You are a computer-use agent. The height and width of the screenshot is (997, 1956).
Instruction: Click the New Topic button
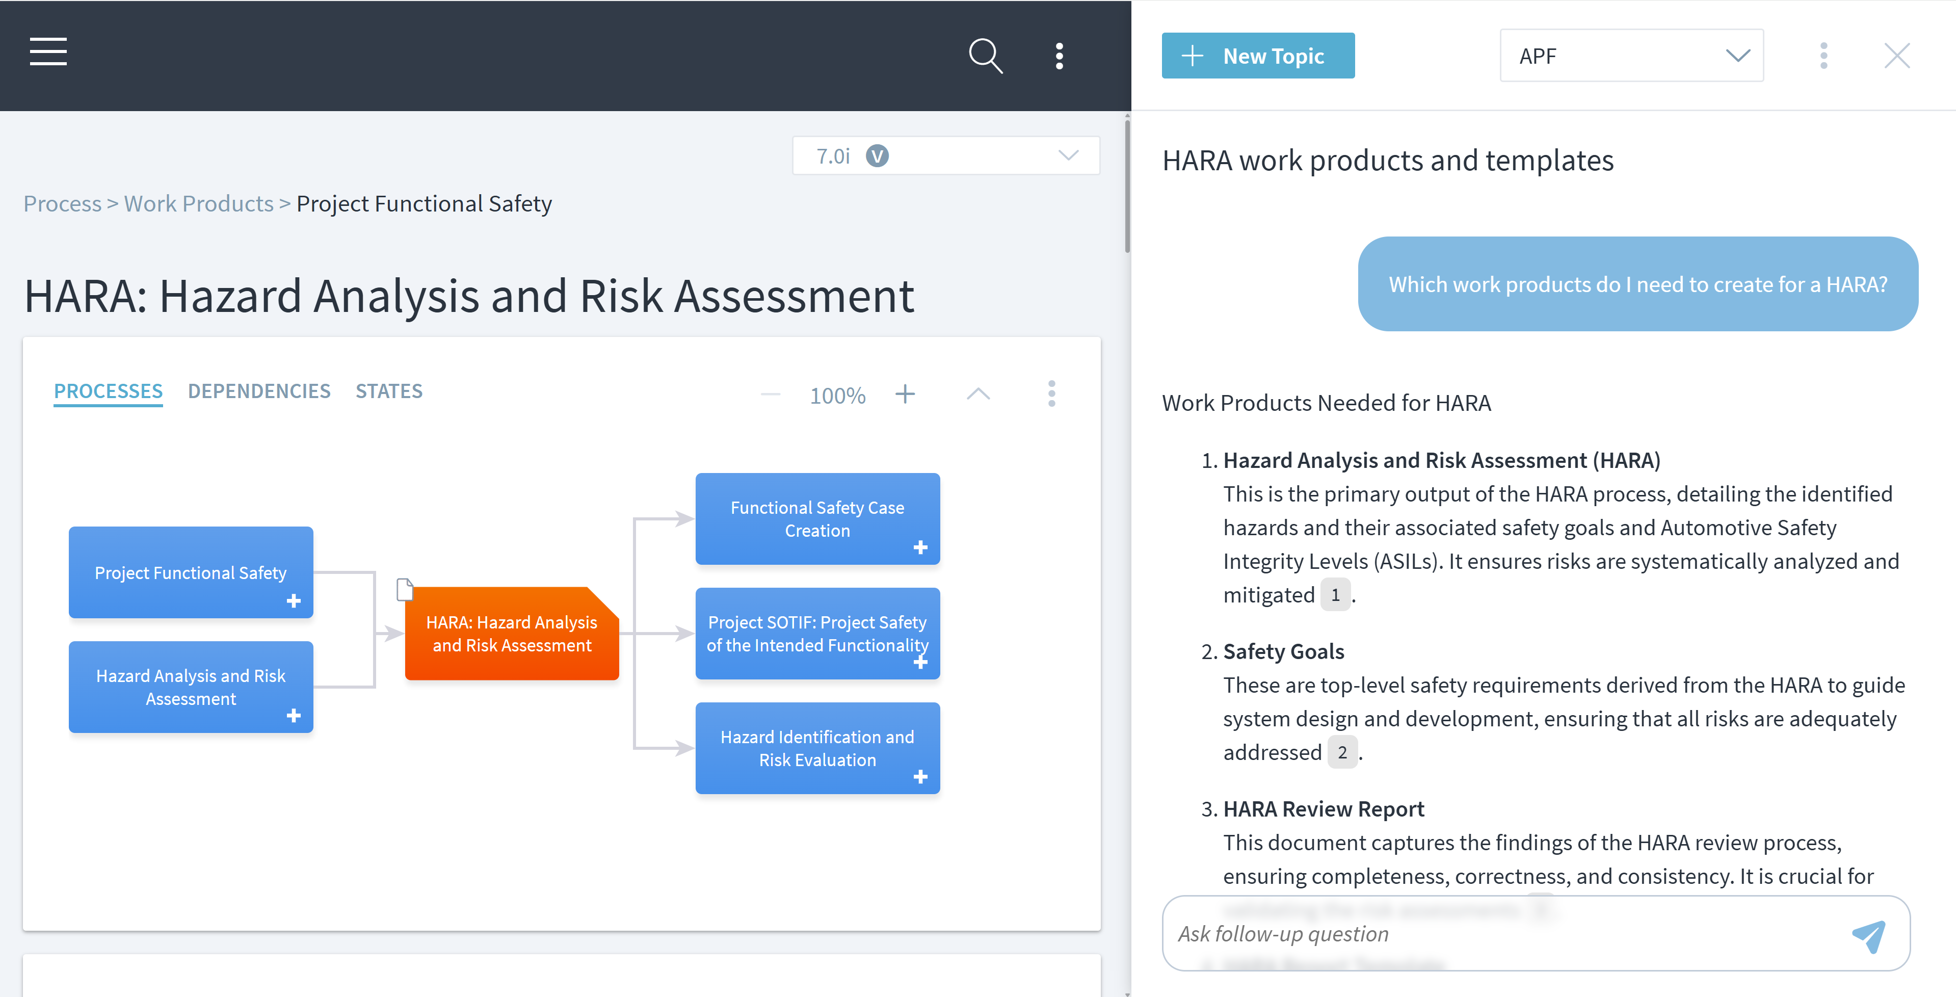[x=1257, y=56]
